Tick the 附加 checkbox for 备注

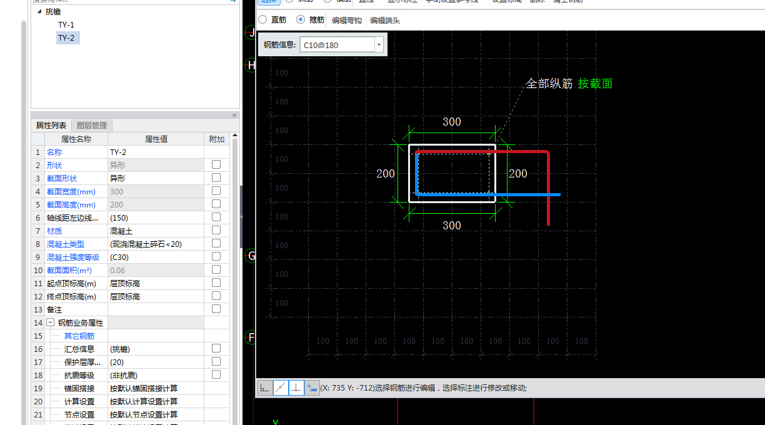(216, 309)
